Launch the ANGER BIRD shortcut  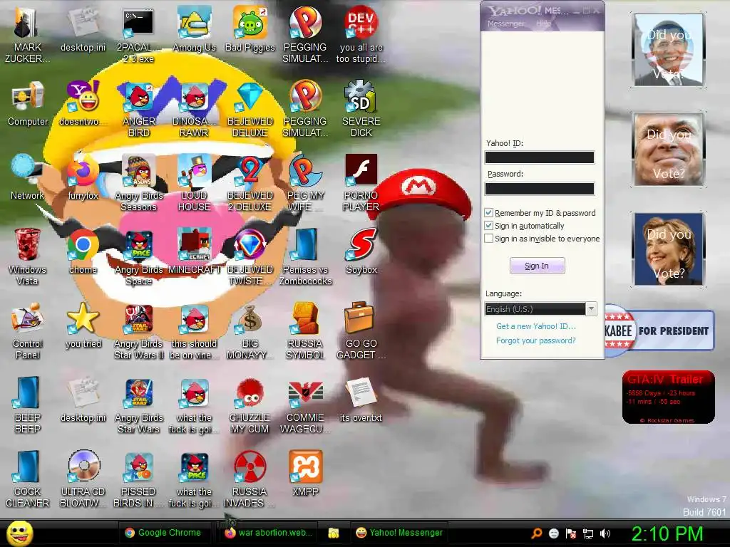138,108
